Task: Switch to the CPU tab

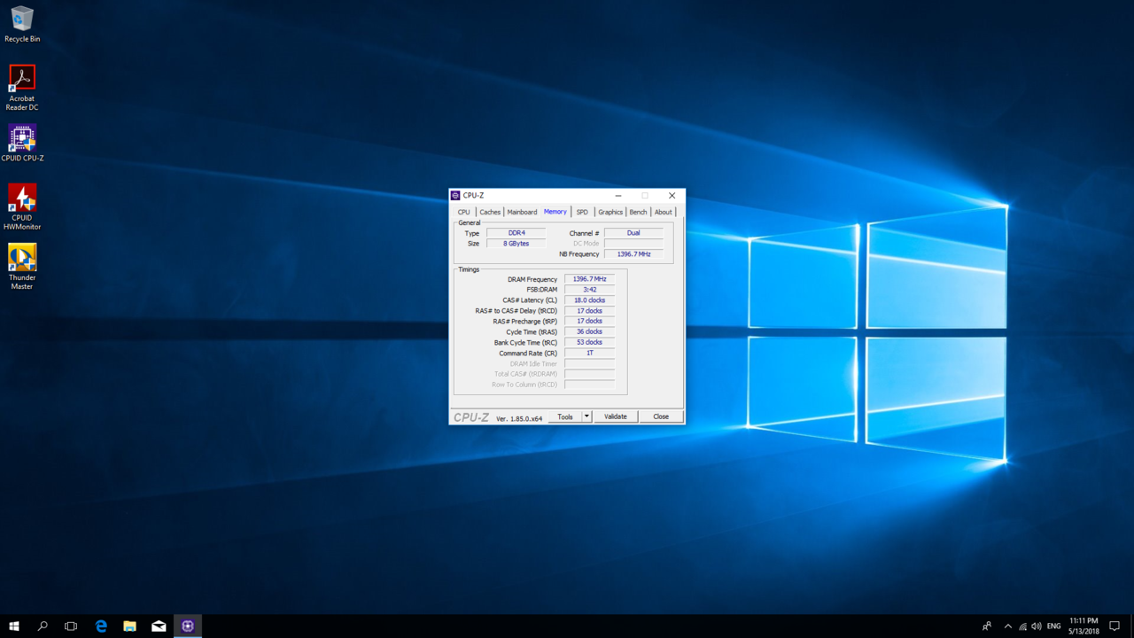Action: 464,212
